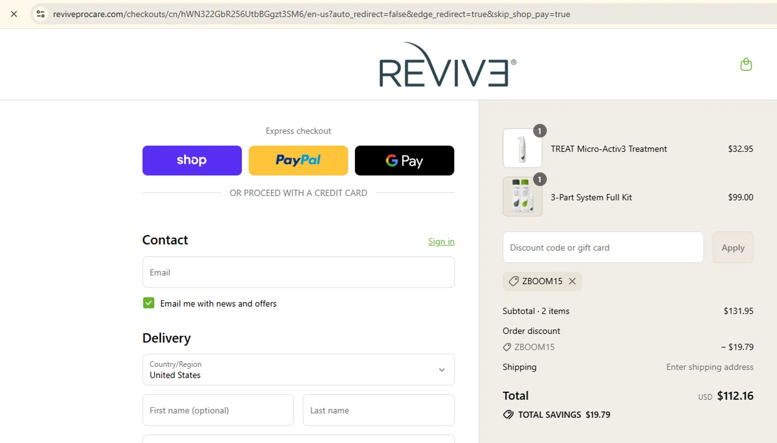Click the $99.00 item price
Screen dimensions: 777x443
coord(740,197)
